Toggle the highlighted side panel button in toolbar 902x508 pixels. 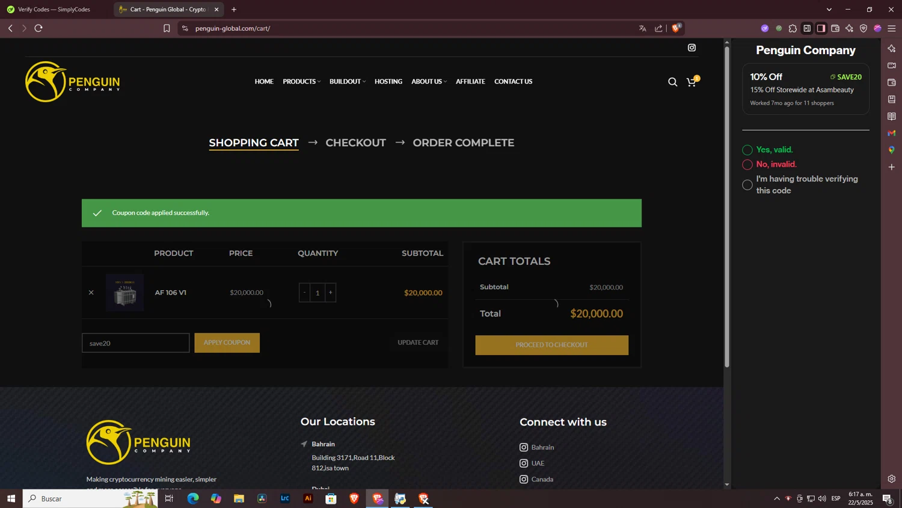pyautogui.click(x=821, y=28)
